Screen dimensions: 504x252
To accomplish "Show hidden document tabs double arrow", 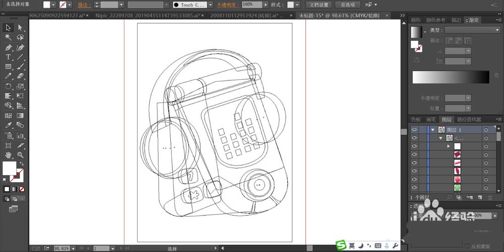I will (402, 15).
